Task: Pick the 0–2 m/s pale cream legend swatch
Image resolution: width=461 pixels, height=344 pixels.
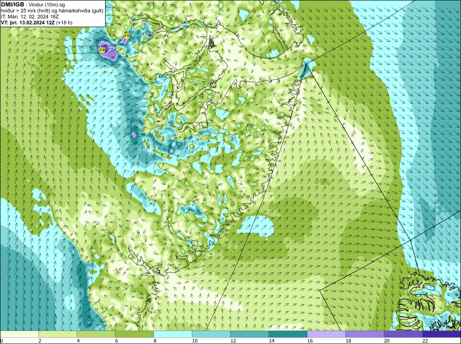Action: [19, 334]
